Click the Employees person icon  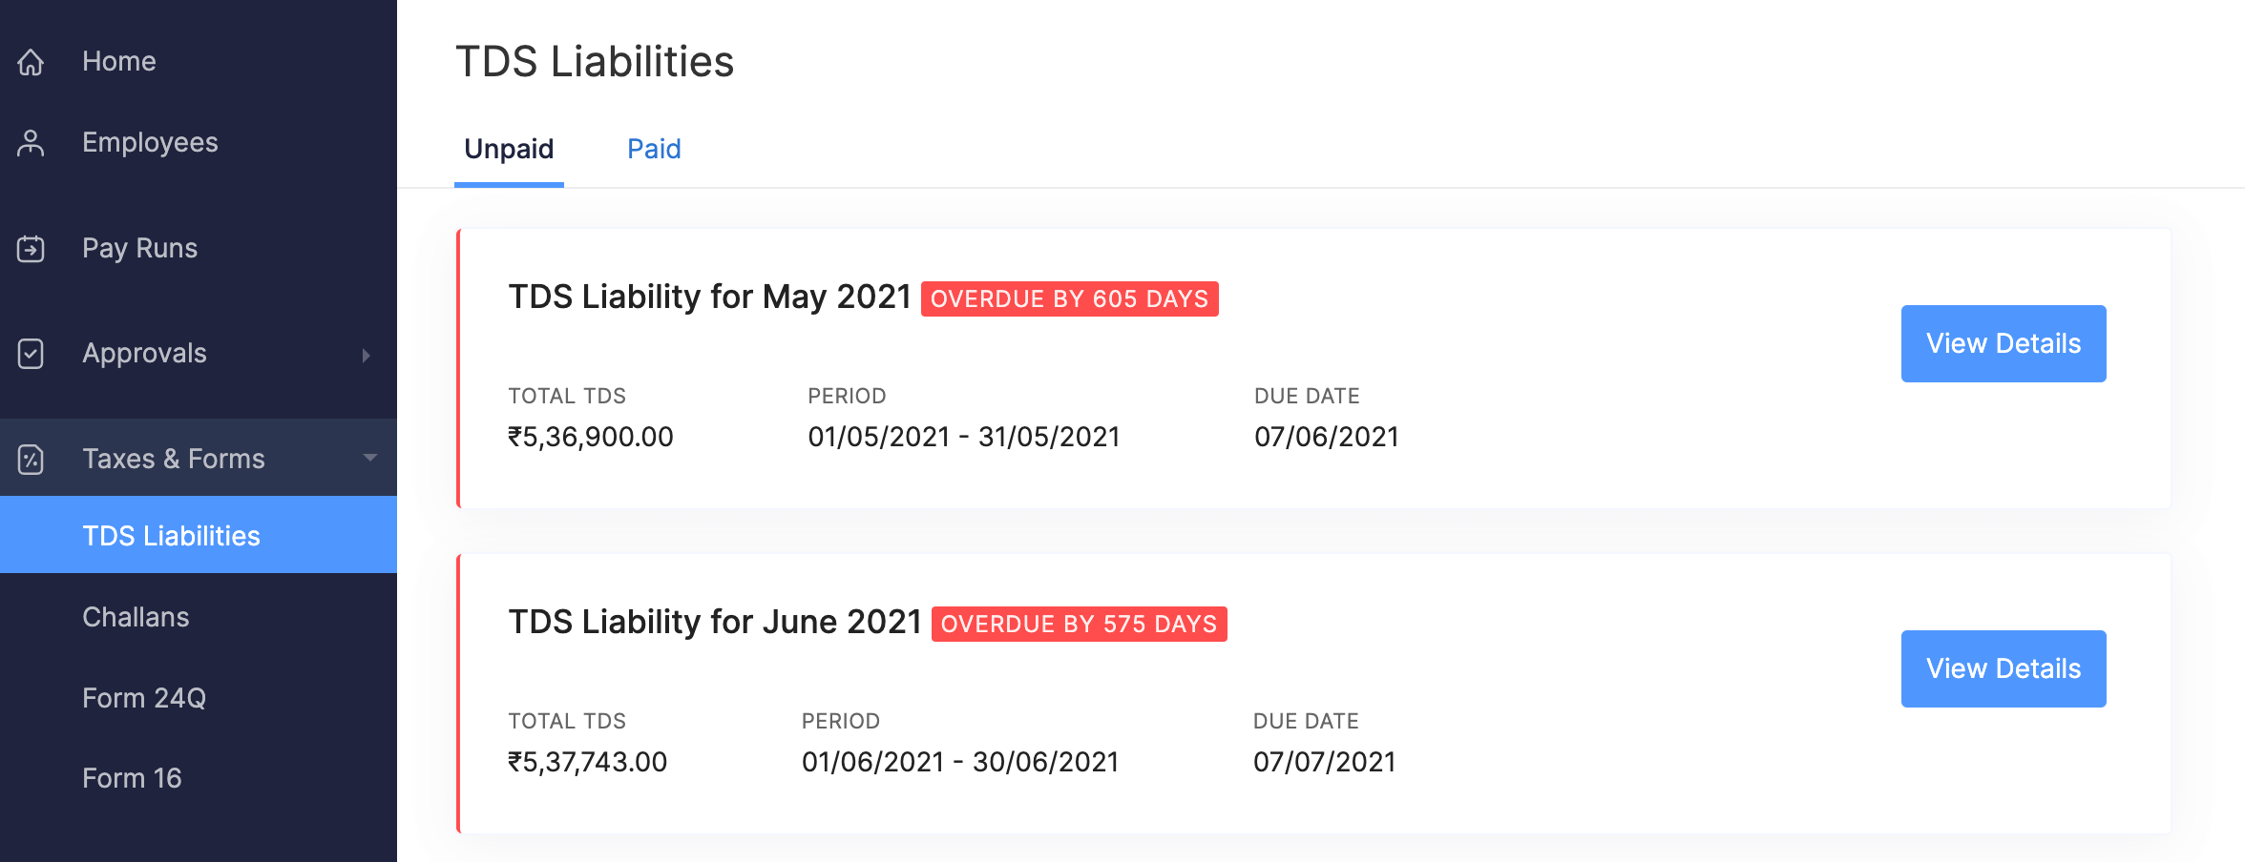point(31,143)
